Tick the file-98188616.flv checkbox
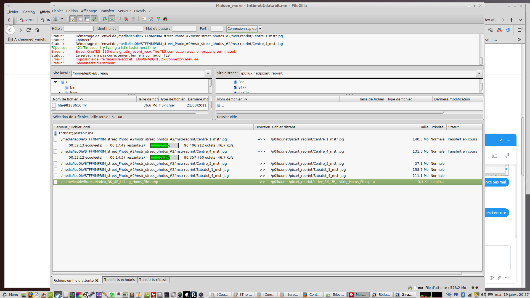The image size is (530, 298). (54, 105)
